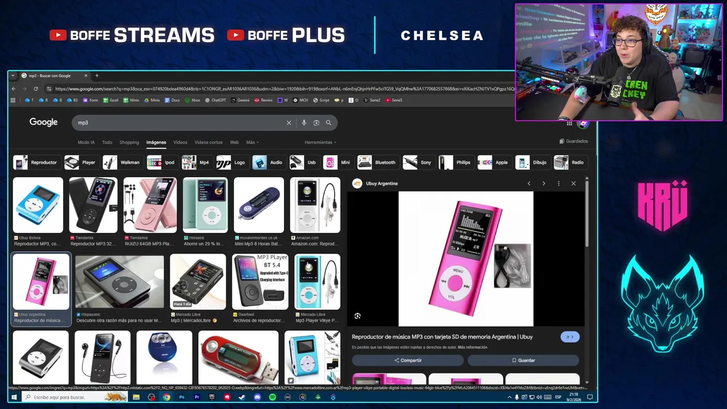The image size is (727, 409).
Task: Filter images by the Walkman chip
Action: pos(123,162)
